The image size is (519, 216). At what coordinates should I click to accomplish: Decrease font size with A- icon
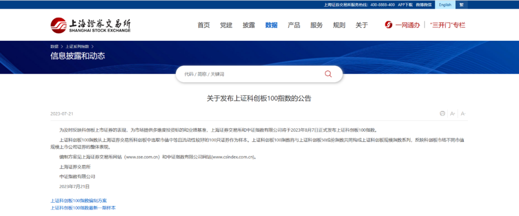tap(463, 114)
